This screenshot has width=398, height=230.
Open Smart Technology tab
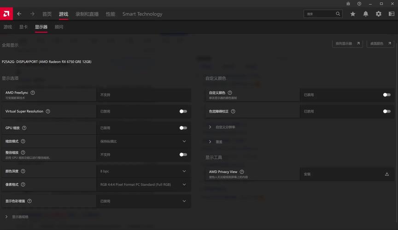[x=142, y=14]
